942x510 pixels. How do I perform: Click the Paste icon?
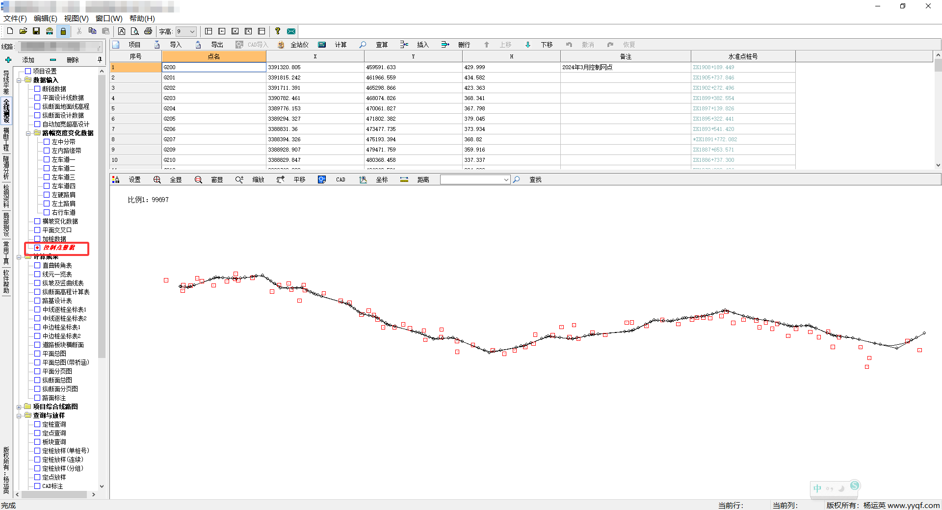(x=105, y=31)
